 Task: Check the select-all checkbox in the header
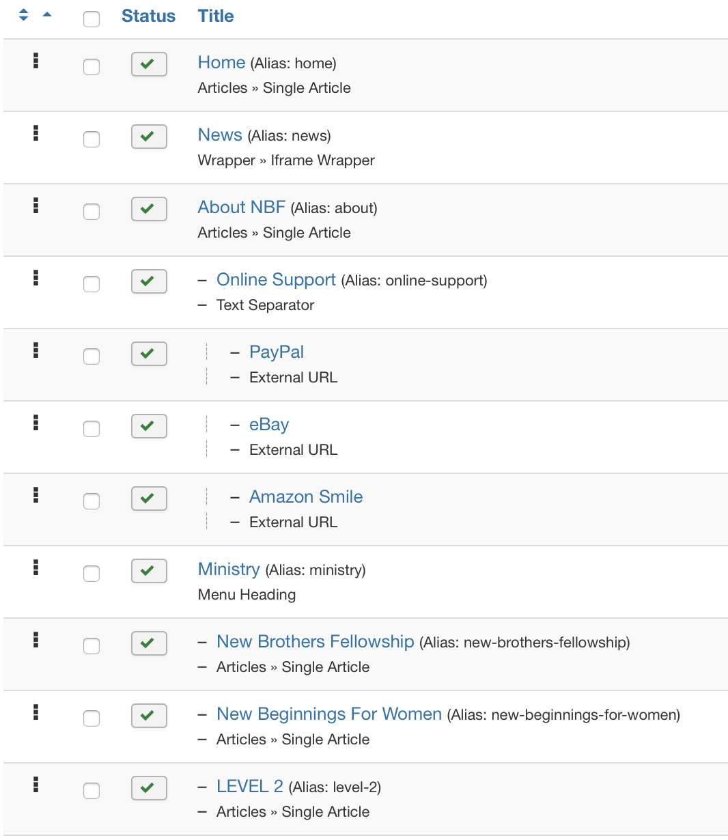tap(92, 19)
